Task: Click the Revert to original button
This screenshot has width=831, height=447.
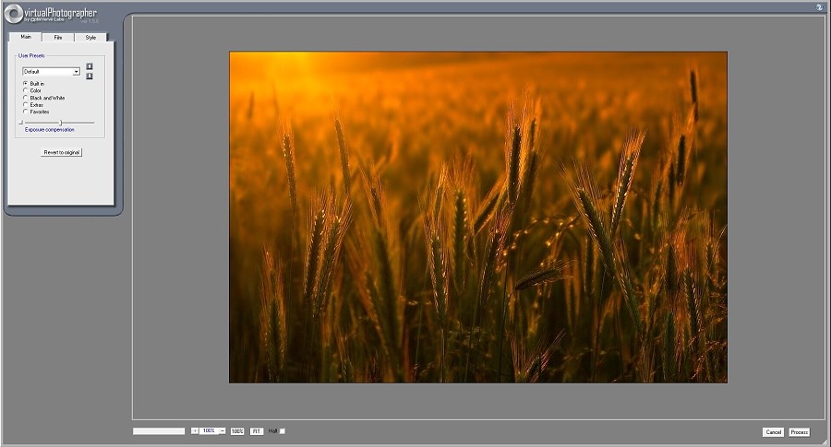Action: pos(62,152)
